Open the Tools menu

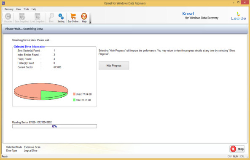[x=26, y=9]
